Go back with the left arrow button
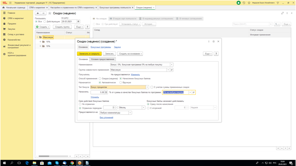Screen dimensions: 296x166 click(38, 13)
